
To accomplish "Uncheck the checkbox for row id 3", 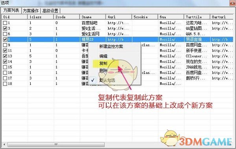I will coord(5,28).
